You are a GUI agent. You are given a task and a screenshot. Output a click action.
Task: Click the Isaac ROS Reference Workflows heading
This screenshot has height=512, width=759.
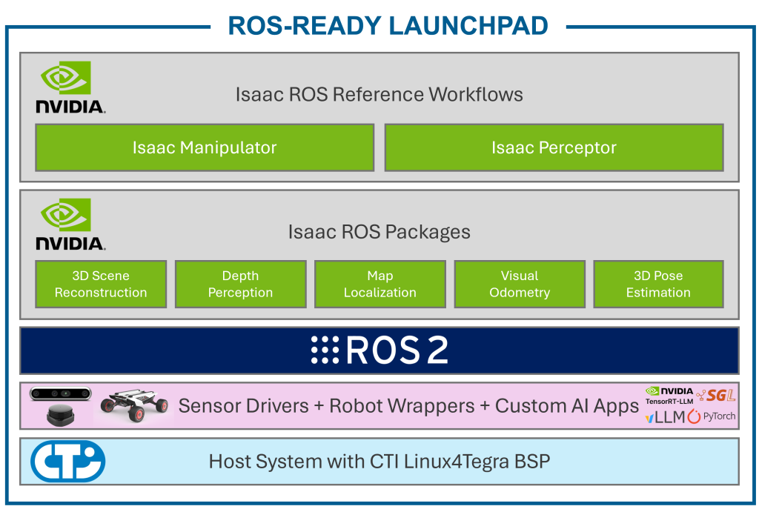coord(379,94)
